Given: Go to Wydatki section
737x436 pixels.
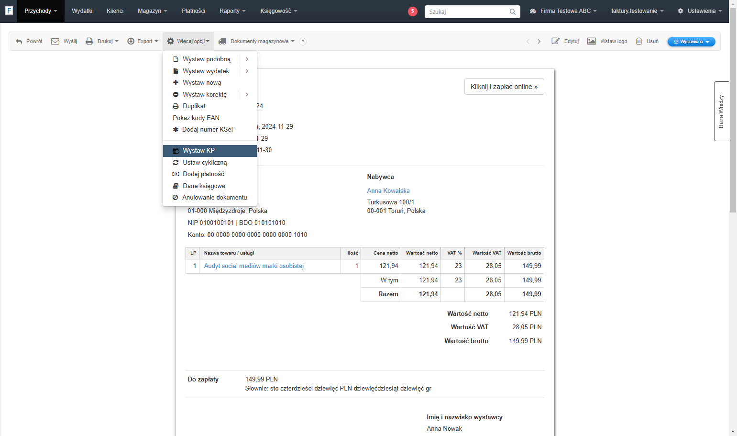Looking at the screenshot, I should pos(82,11).
